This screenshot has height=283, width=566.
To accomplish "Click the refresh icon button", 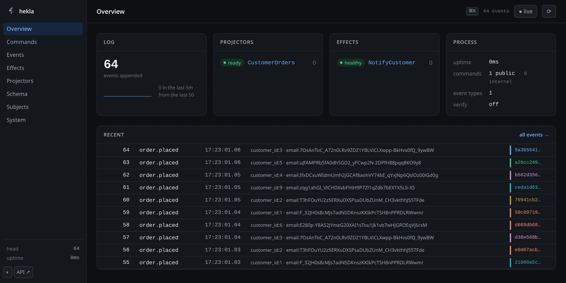I will (x=549, y=11).
